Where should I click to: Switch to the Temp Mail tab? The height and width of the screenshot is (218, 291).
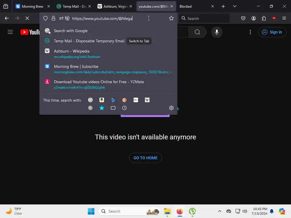[x=74, y=6]
